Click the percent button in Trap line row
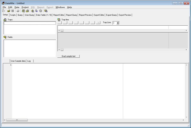 [98, 23]
